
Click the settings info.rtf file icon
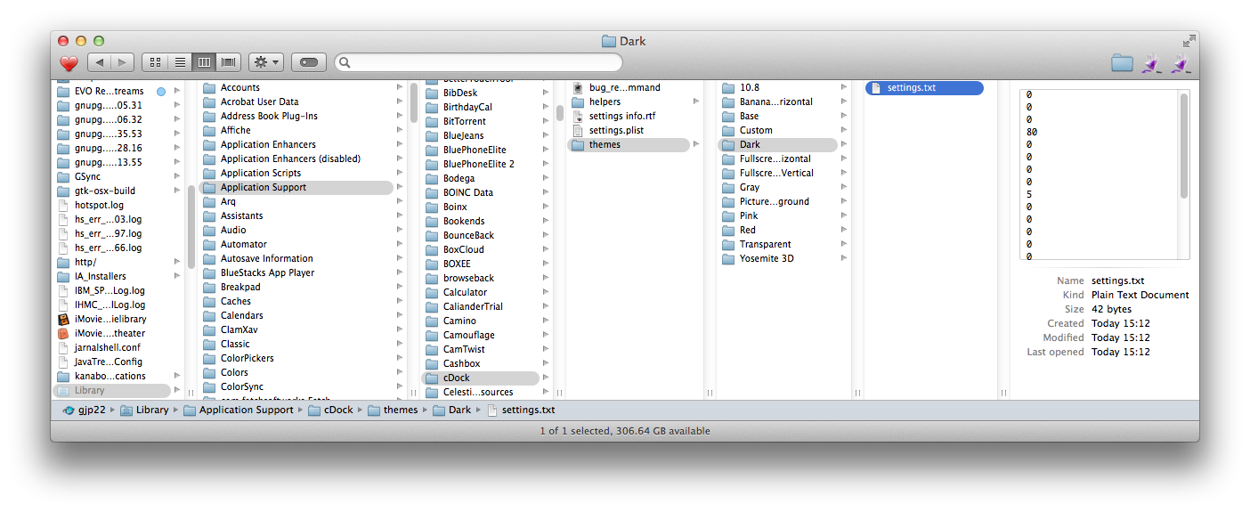pos(577,116)
